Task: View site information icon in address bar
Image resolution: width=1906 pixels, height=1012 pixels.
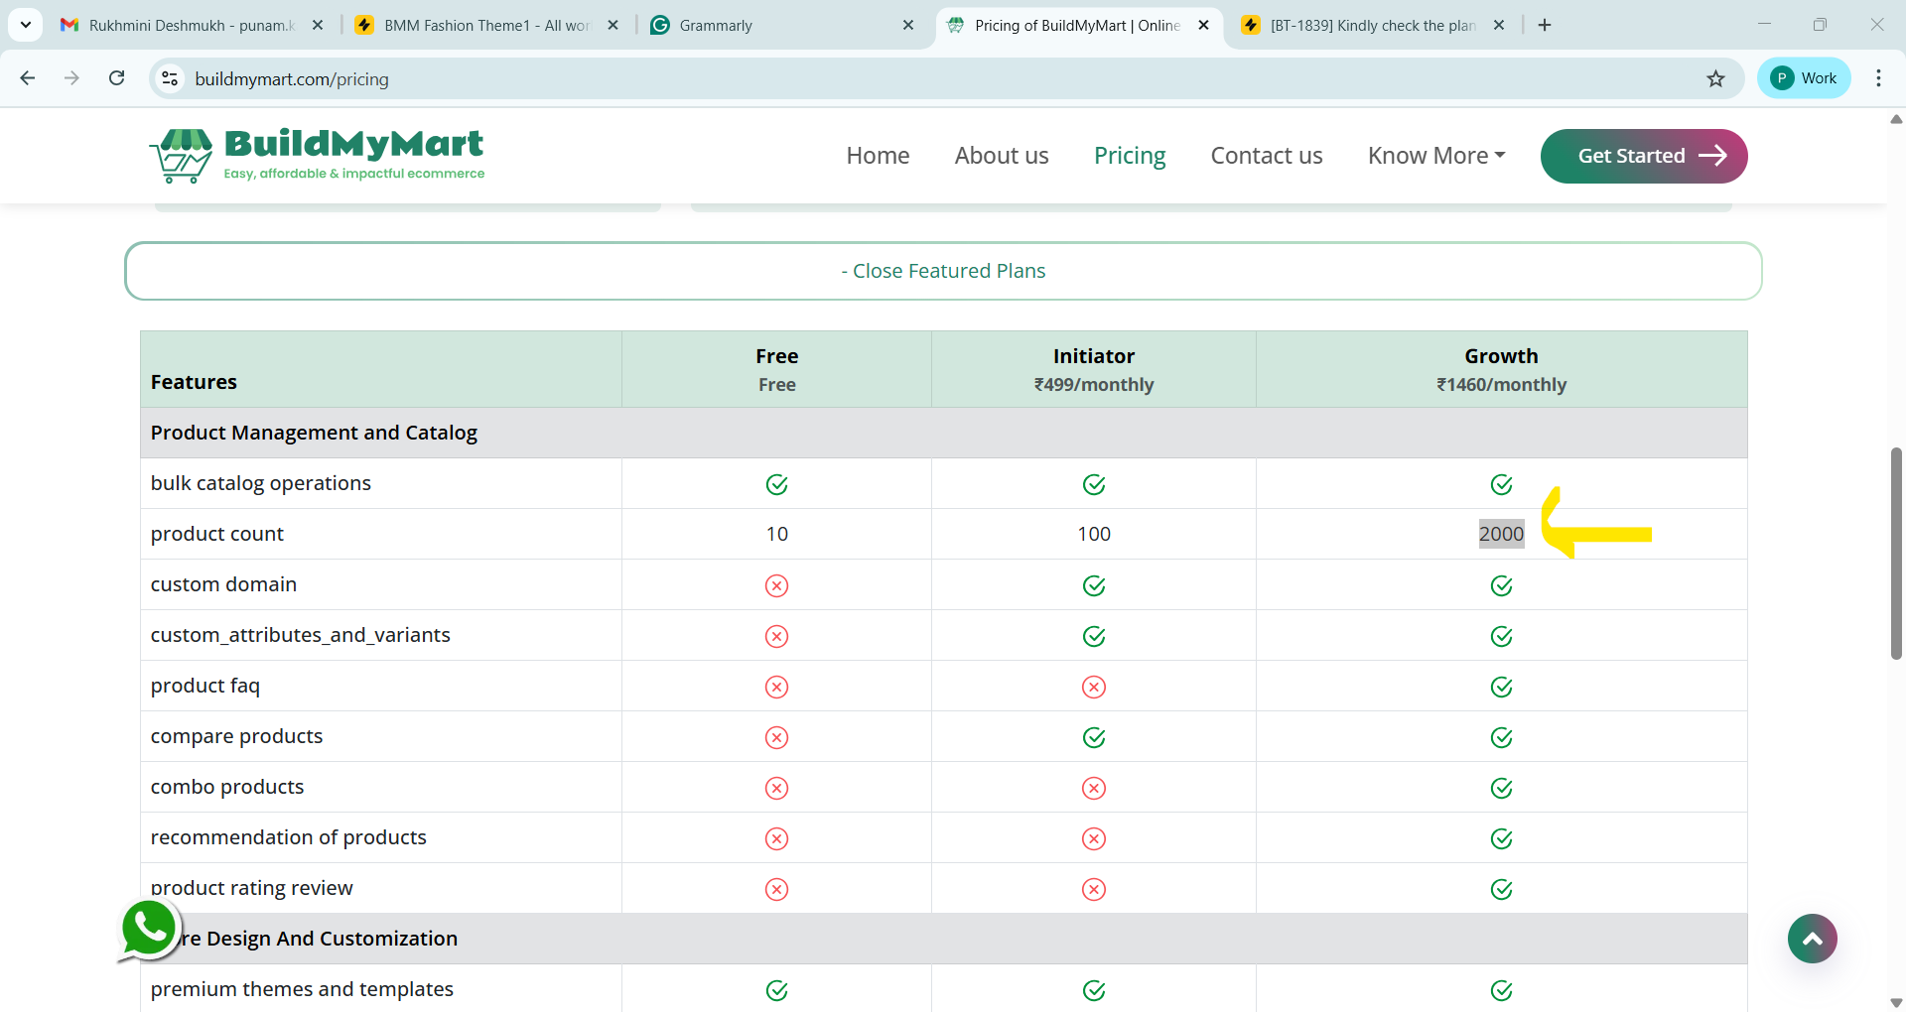Action: 170,78
